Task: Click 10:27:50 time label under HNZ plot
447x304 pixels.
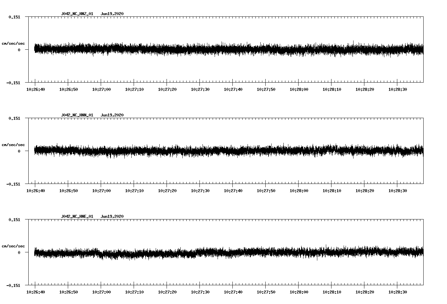Action: point(266,89)
